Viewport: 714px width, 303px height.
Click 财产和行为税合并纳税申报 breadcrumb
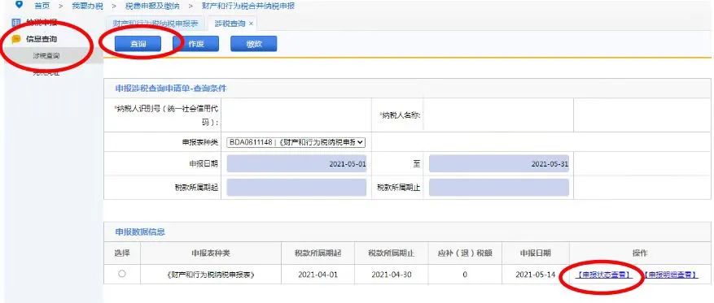coord(248,6)
